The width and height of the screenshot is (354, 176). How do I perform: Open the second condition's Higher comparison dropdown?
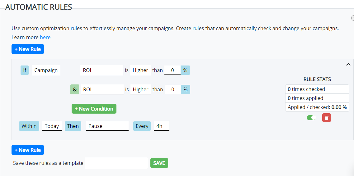[x=140, y=89]
